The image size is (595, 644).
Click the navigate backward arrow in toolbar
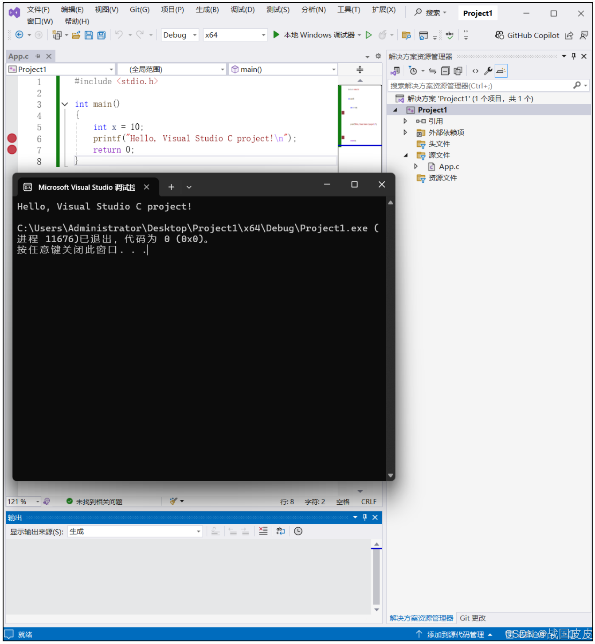(x=19, y=35)
